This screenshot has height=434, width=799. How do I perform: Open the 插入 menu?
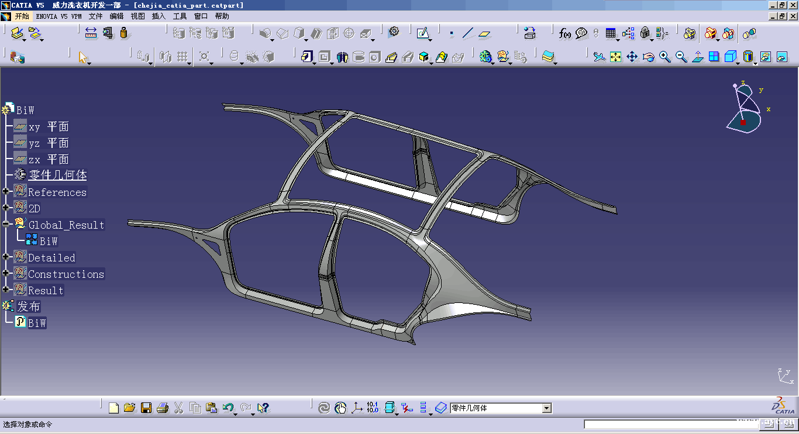coord(159,16)
